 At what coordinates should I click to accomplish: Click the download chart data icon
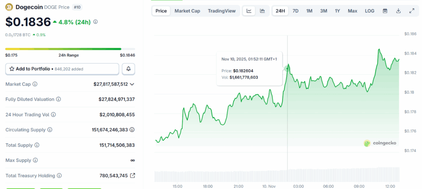pos(399,11)
